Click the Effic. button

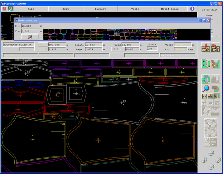[117, 49]
